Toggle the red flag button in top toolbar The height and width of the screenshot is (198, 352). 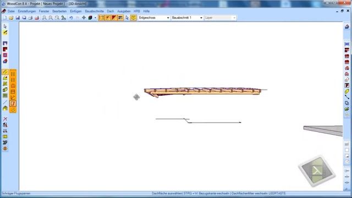tap(114, 18)
